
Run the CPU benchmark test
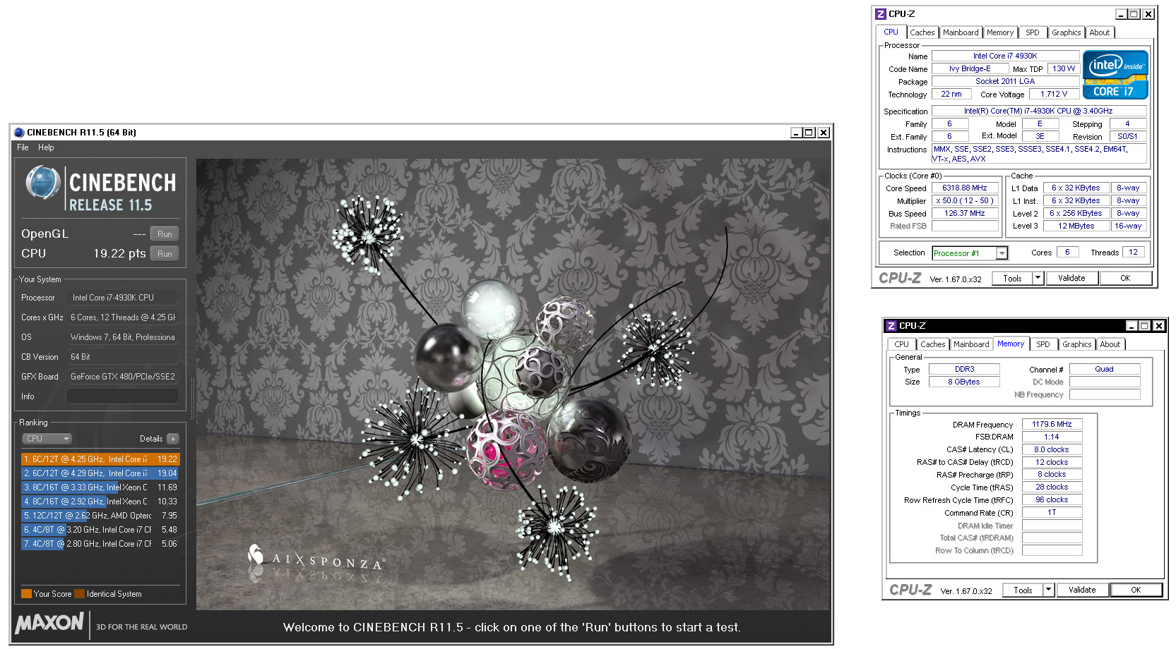(165, 253)
